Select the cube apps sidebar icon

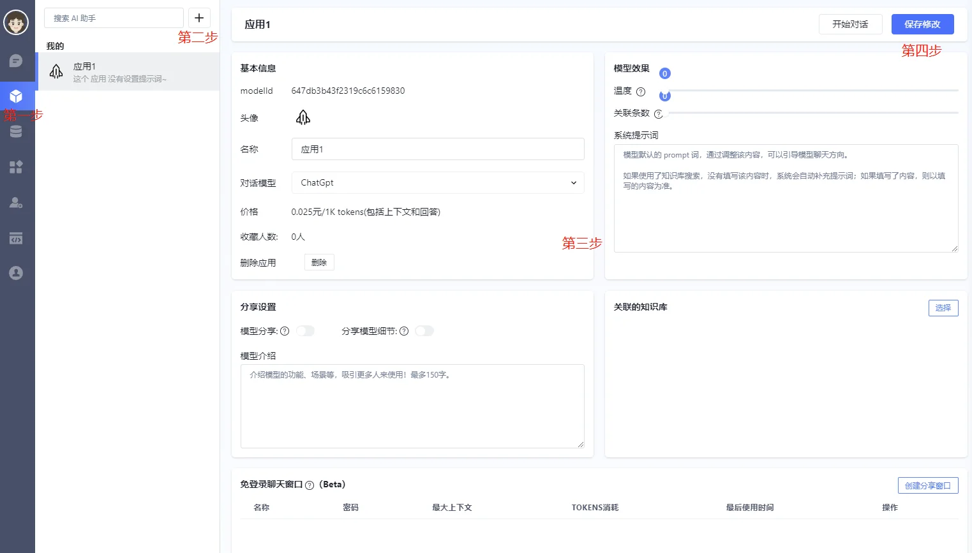[16, 96]
